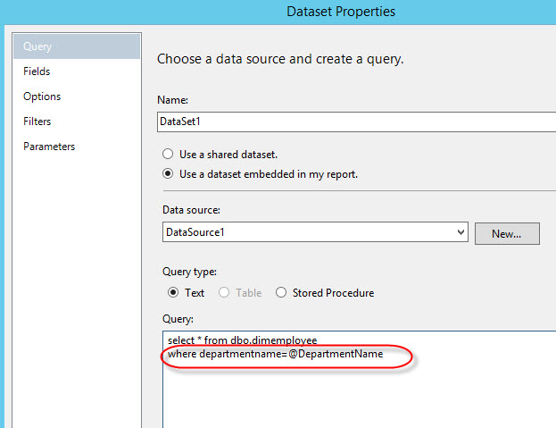Image resolution: width=556 pixels, height=428 pixels.
Task: Open the Options page
Action: tap(42, 97)
